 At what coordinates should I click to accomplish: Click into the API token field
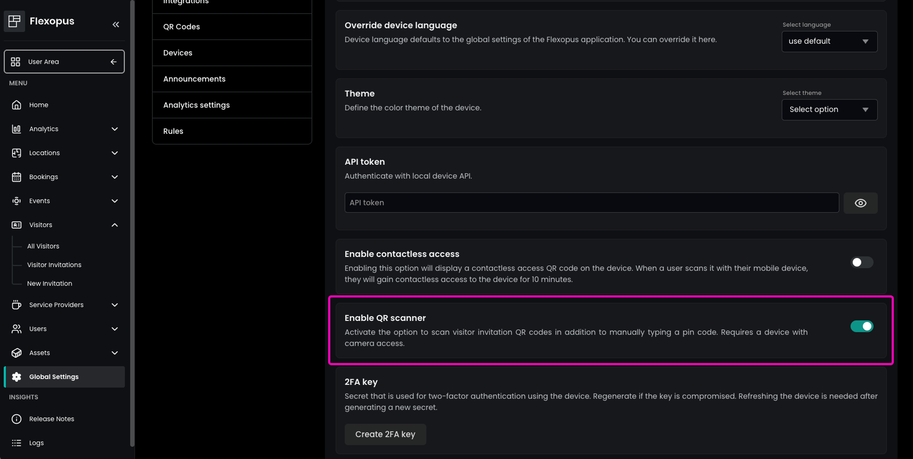click(591, 203)
